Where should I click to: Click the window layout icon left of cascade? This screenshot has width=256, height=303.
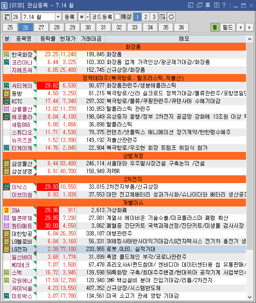click(191, 5)
